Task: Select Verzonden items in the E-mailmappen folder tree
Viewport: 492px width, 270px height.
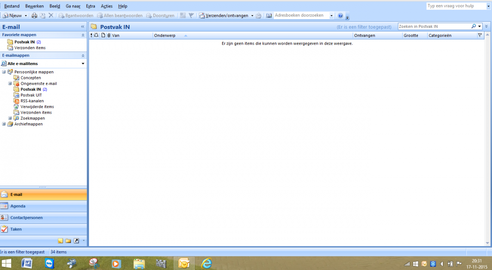Action: point(36,112)
